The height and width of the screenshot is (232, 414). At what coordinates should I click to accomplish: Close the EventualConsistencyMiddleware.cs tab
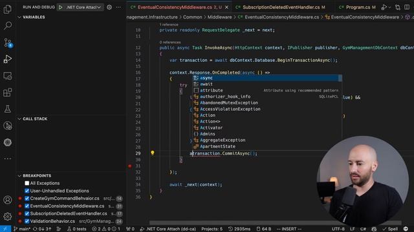click(x=226, y=7)
